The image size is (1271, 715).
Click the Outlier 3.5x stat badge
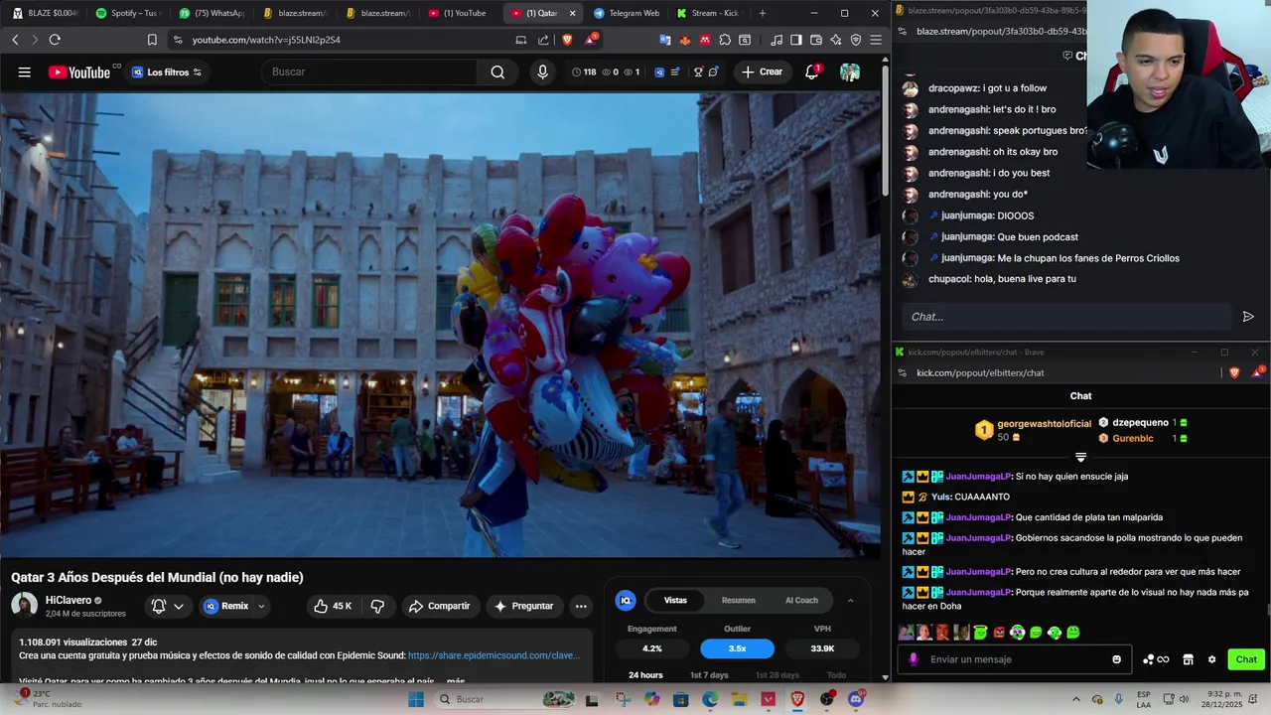[x=737, y=648]
